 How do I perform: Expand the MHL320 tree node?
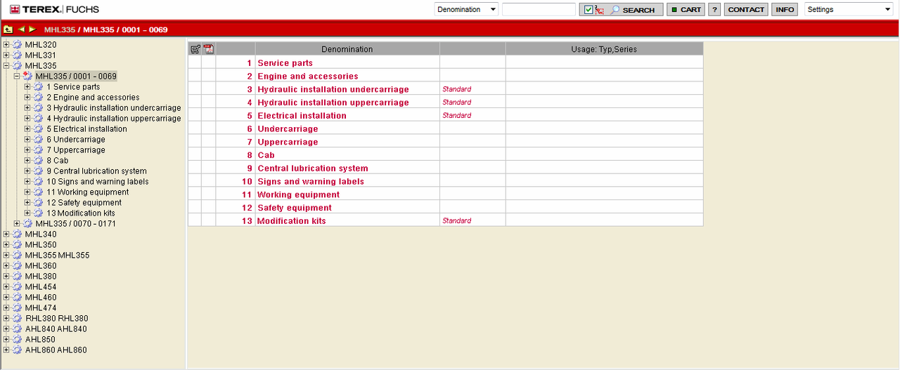[x=6, y=45]
